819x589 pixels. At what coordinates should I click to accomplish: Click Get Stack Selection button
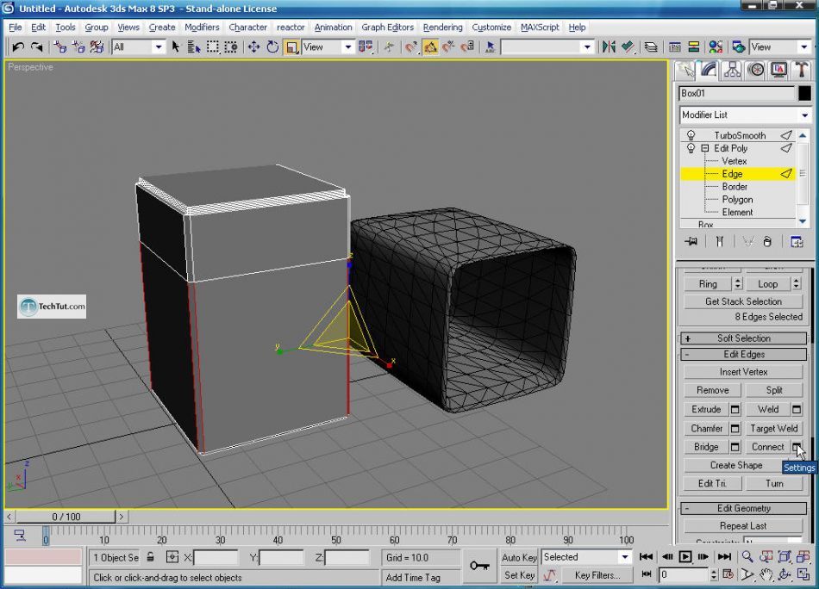point(743,301)
